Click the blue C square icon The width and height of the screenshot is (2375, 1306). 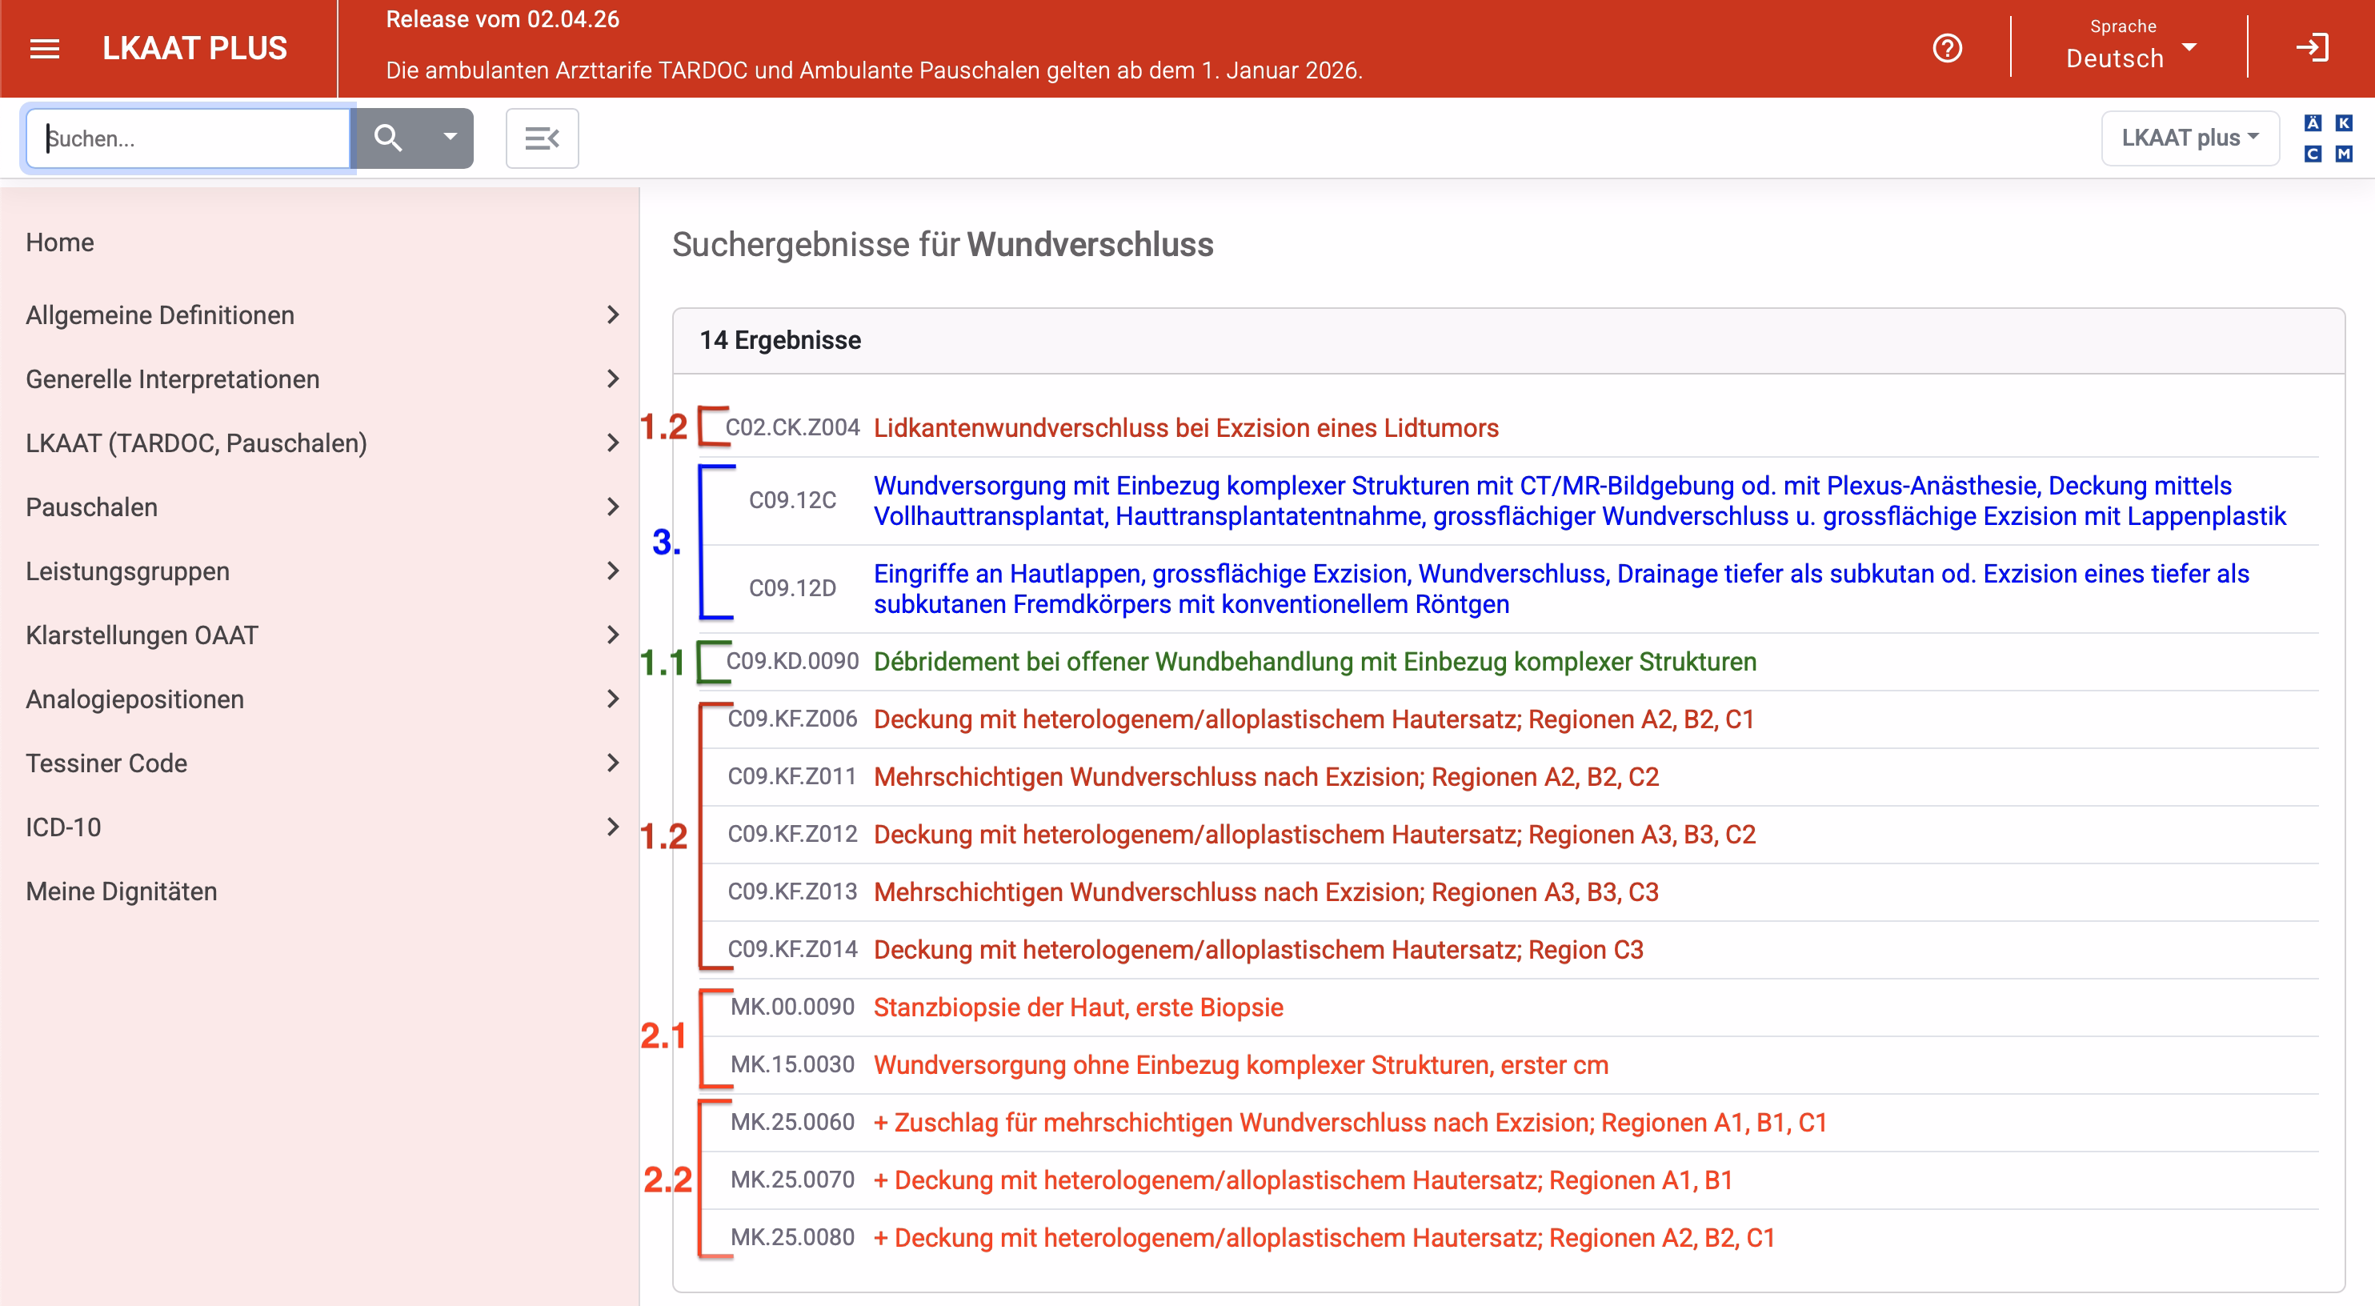click(x=2313, y=154)
